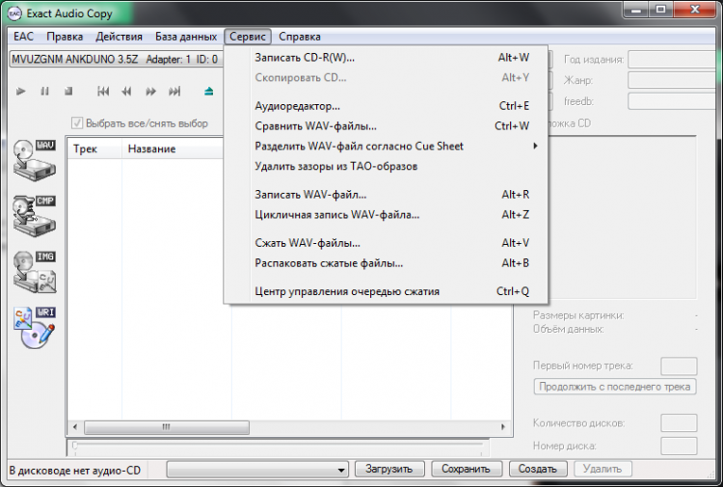The height and width of the screenshot is (487, 723).
Task: Choose Удалить зазоры из TAO-образов
Action: pyautogui.click(x=387, y=167)
